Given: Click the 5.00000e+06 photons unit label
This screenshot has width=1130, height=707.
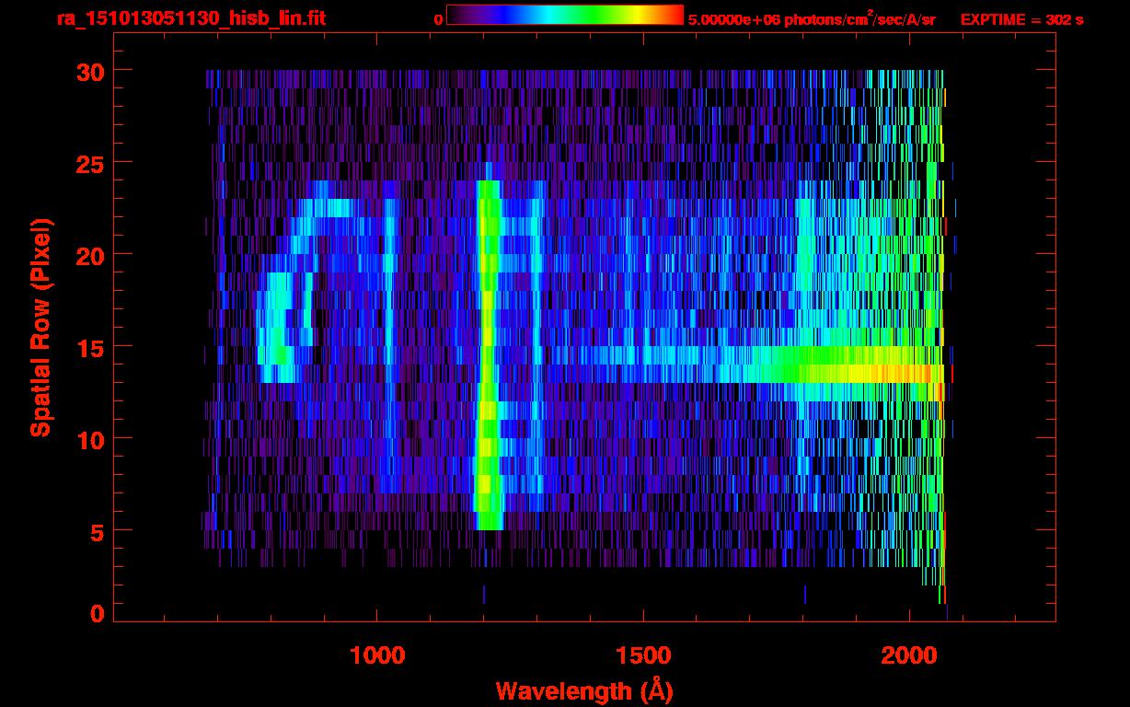Looking at the screenshot, I should tap(811, 19).
